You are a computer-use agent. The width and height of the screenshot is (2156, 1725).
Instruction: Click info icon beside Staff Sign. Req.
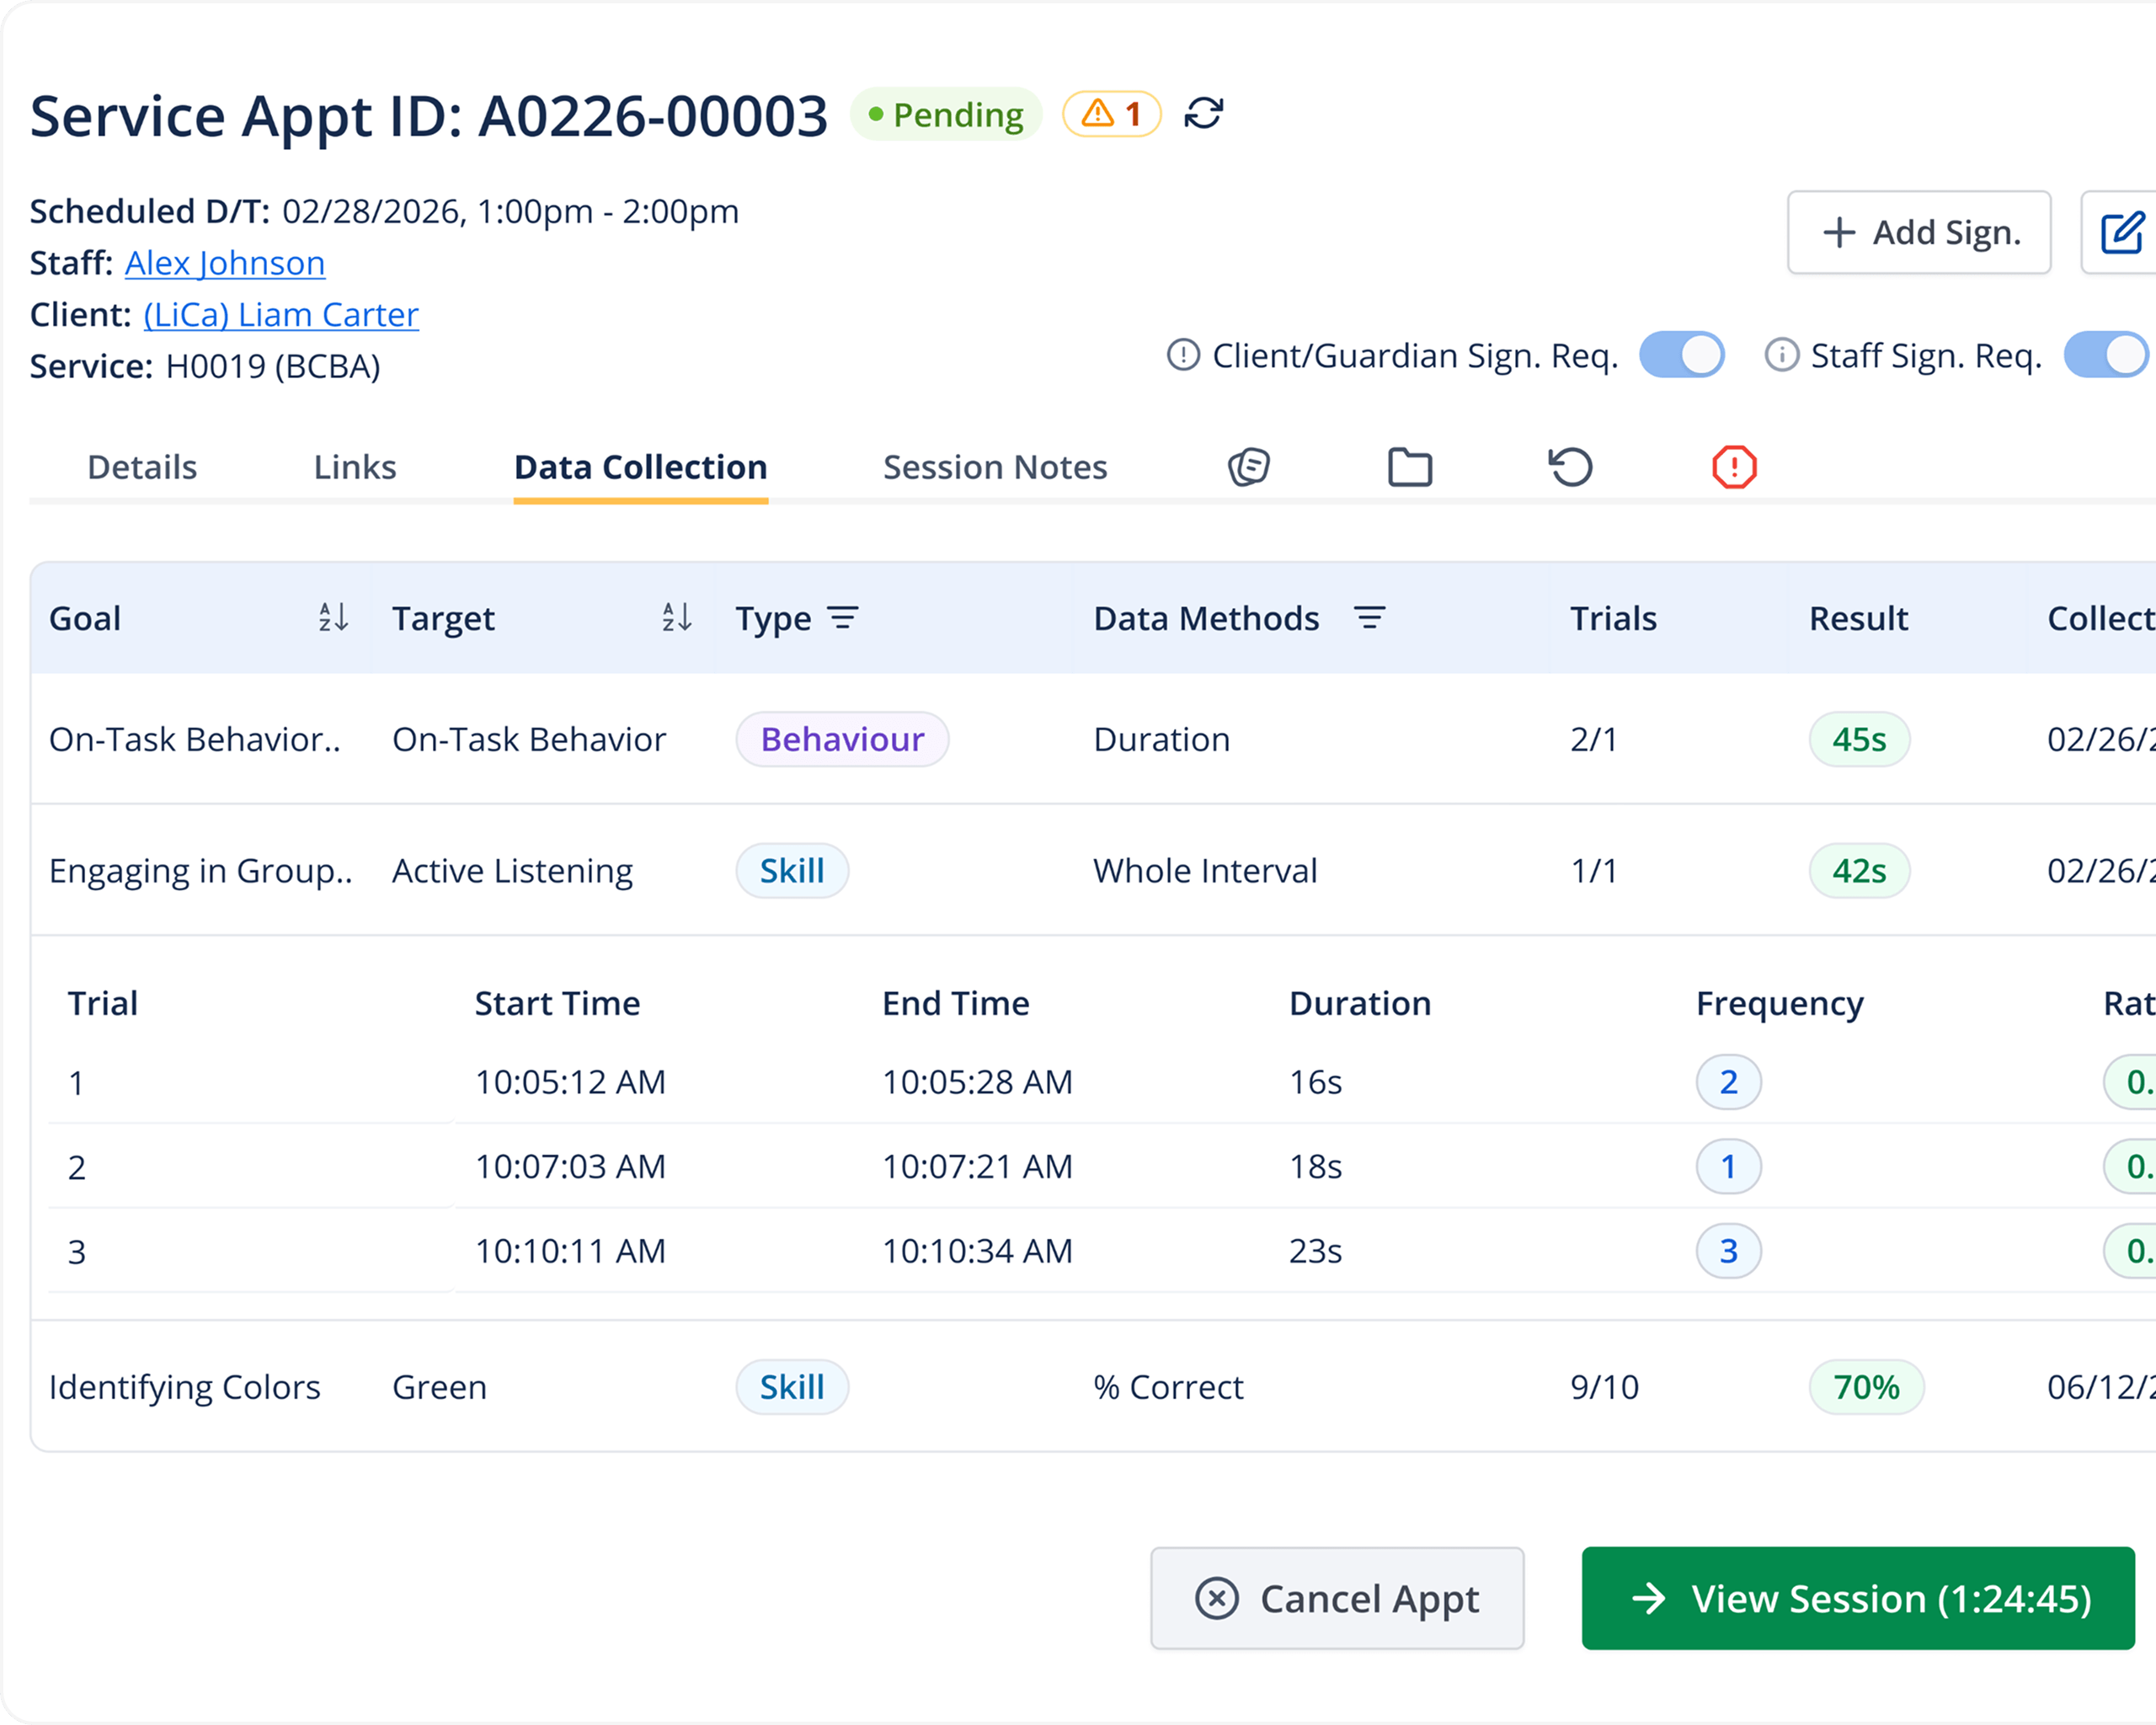[1781, 355]
